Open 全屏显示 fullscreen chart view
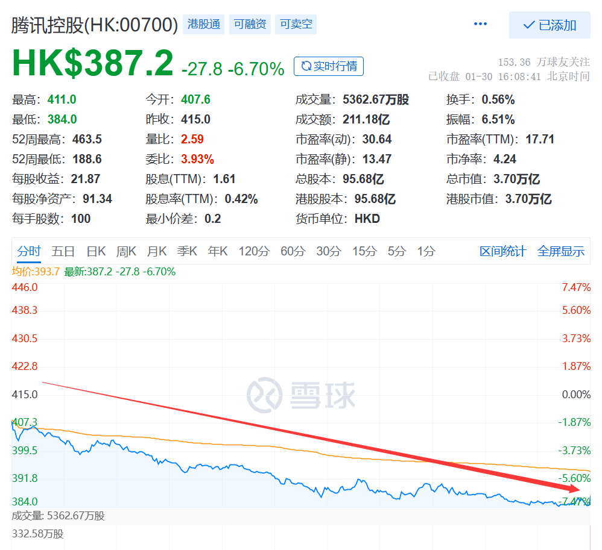This screenshot has width=602, height=550. point(560,251)
